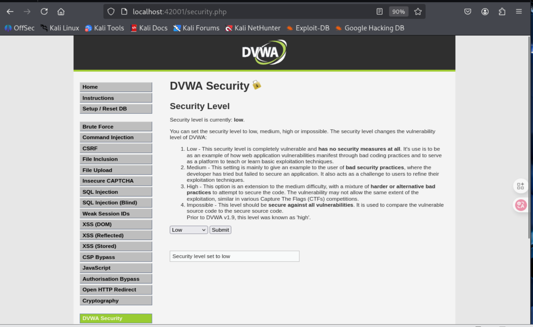Click the pink translate floating icon
533x327 pixels.
click(521, 205)
